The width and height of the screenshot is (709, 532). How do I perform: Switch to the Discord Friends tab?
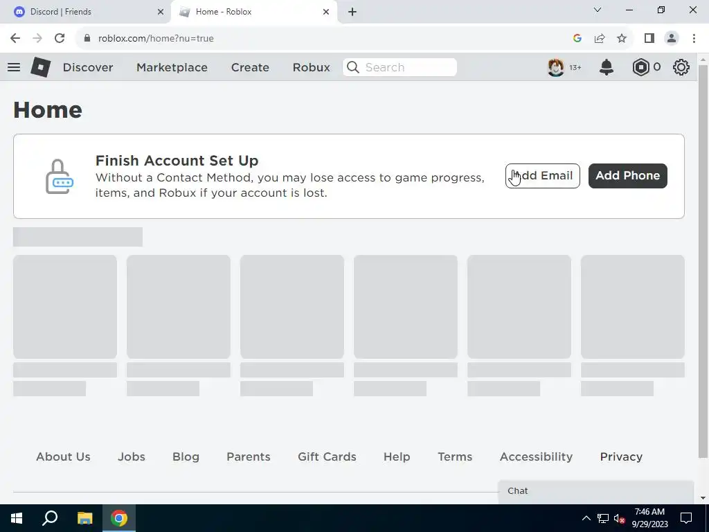[86, 12]
